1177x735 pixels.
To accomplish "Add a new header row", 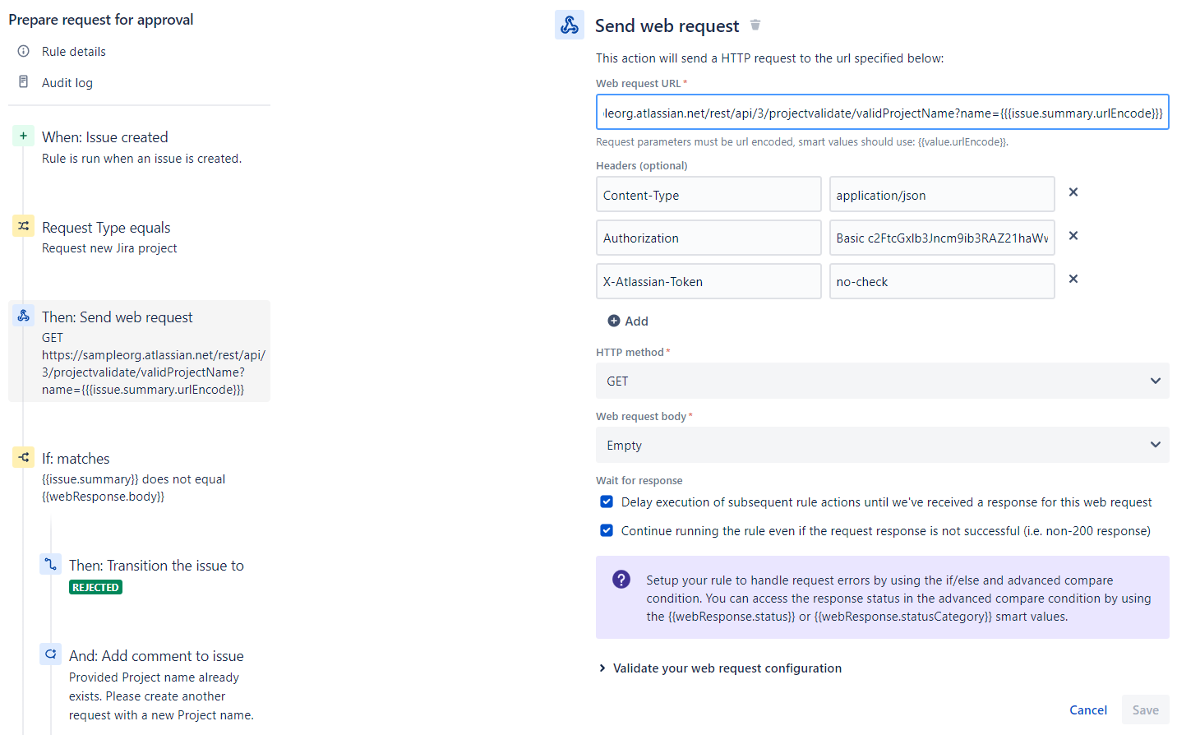I will [628, 321].
